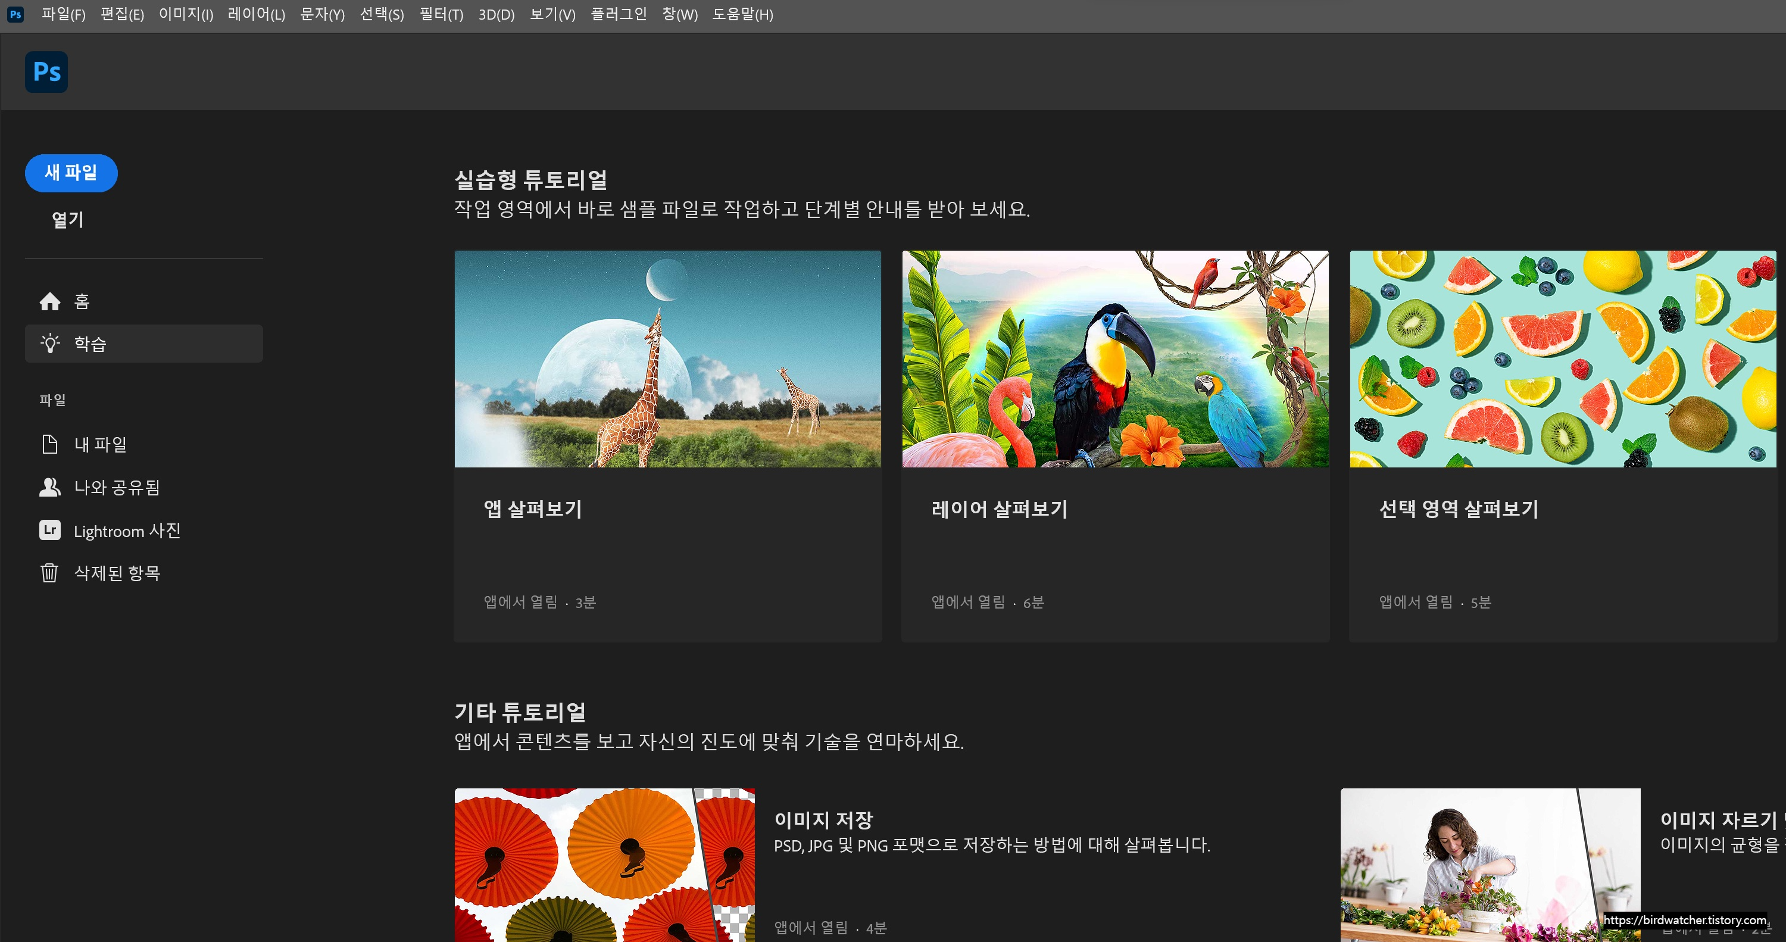1786x942 pixels.
Task: Open the 필터(T) menu
Action: click(x=442, y=14)
